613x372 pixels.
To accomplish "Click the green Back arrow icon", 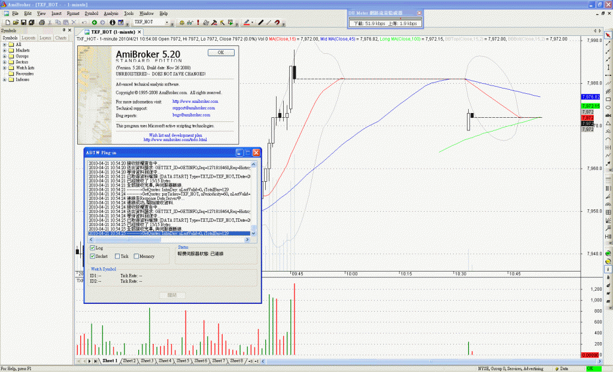I will click(94, 23).
